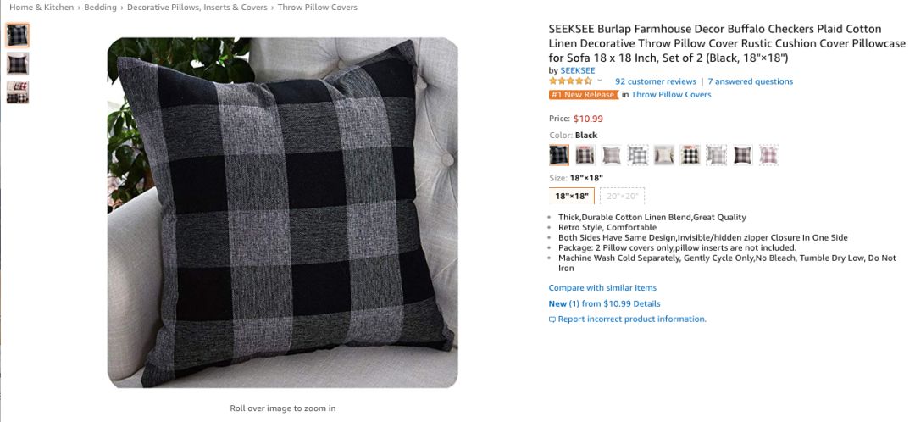The image size is (915, 422).
Task: Click the #1 New Release badge
Action: tap(584, 95)
